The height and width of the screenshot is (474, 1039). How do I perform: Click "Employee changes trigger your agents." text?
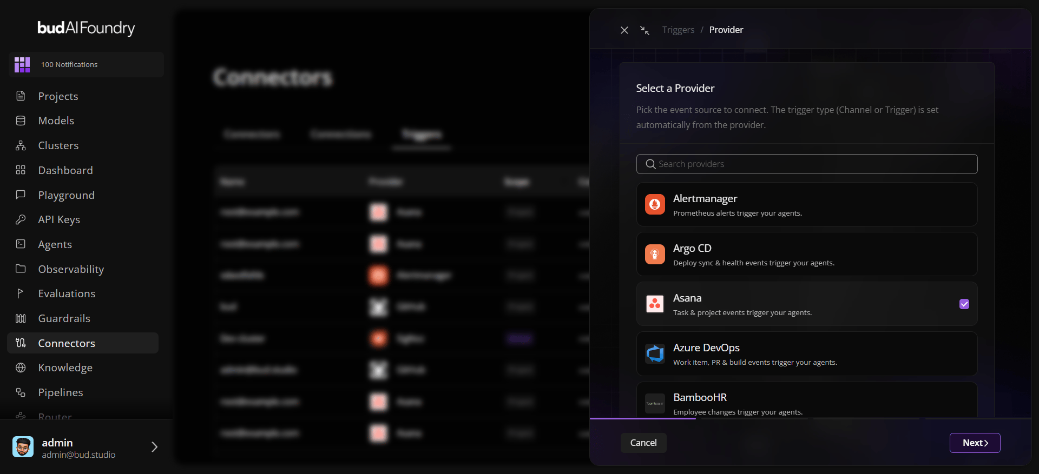pos(738,412)
